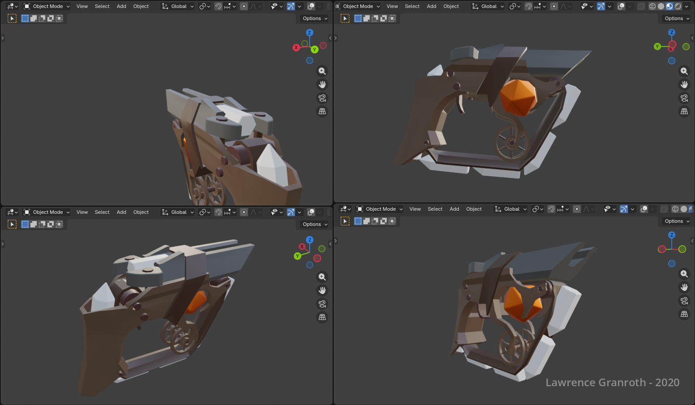Expand Options dropdown in bottom-left viewport
Screen dimensions: 695x405
315,224
